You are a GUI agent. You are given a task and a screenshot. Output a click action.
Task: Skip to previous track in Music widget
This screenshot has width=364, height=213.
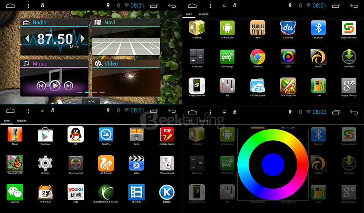coord(41,86)
